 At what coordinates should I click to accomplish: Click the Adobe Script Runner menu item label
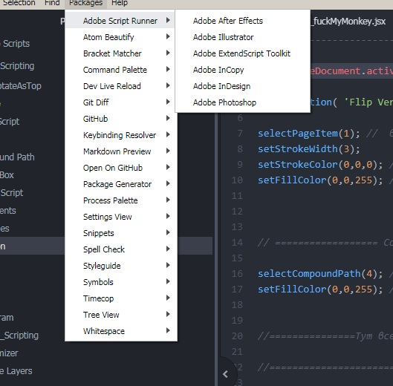point(120,21)
